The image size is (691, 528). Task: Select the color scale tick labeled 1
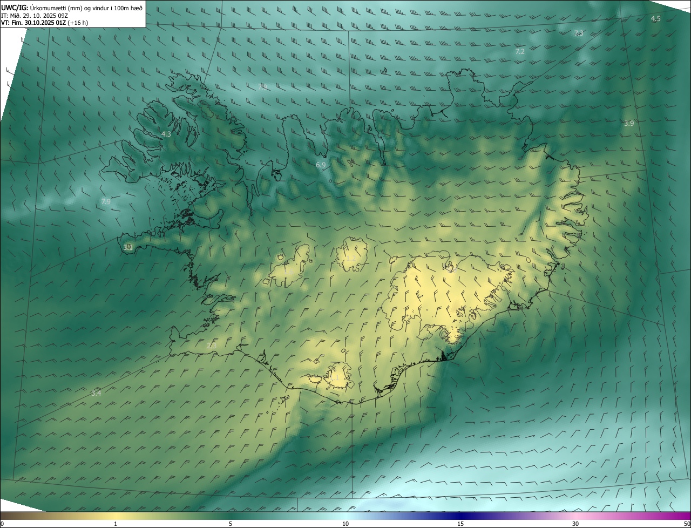(x=116, y=524)
